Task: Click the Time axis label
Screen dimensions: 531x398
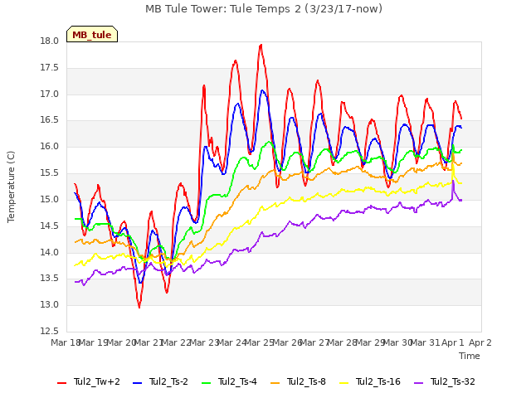Action: tap(470, 356)
